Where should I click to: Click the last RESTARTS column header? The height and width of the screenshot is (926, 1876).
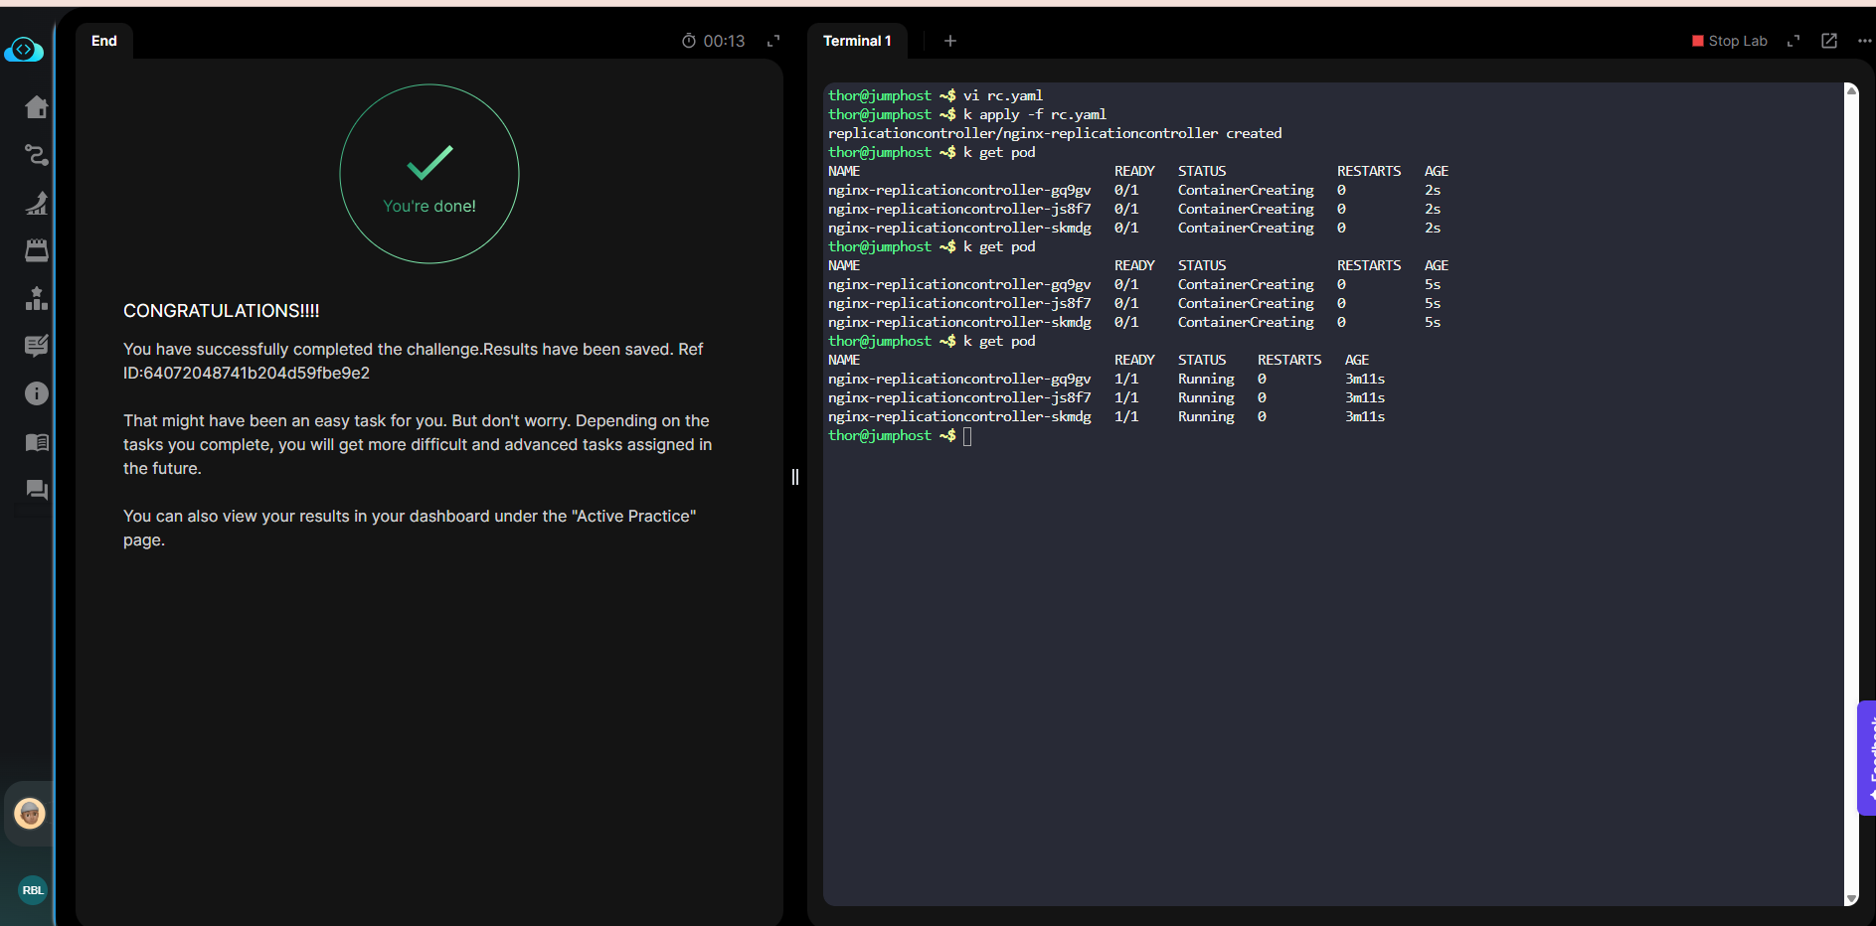pos(1289,360)
